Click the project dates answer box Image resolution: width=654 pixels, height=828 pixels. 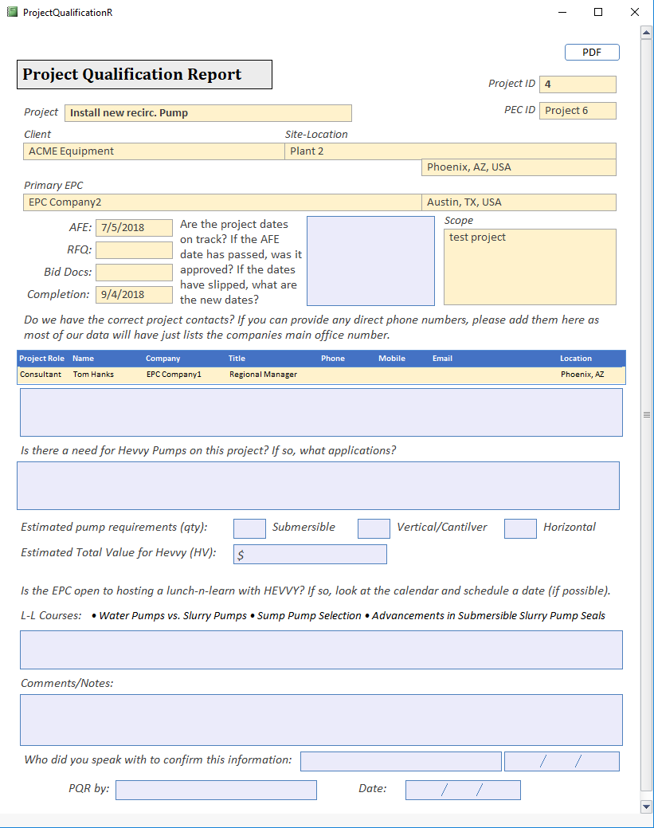click(370, 261)
